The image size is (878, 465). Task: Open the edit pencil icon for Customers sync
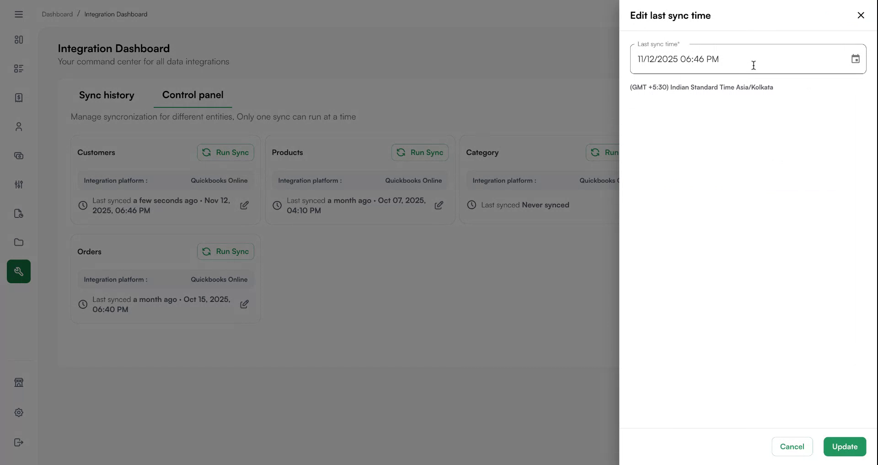245,205
